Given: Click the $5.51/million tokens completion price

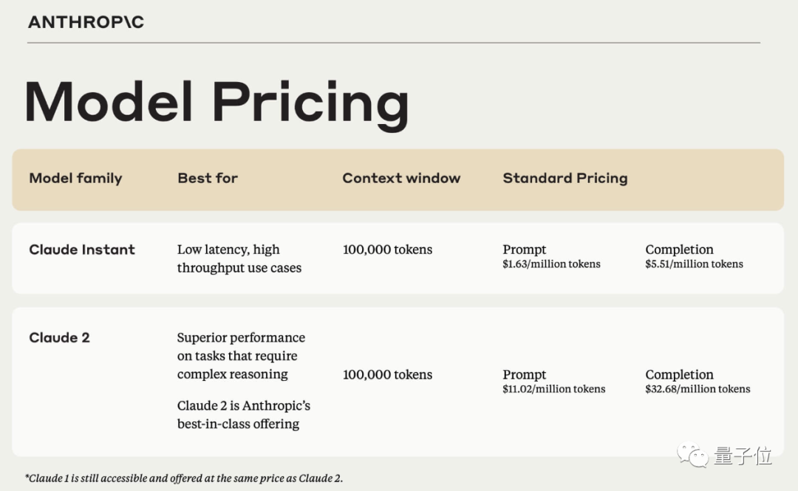Looking at the screenshot, I should tap(694, 264).
